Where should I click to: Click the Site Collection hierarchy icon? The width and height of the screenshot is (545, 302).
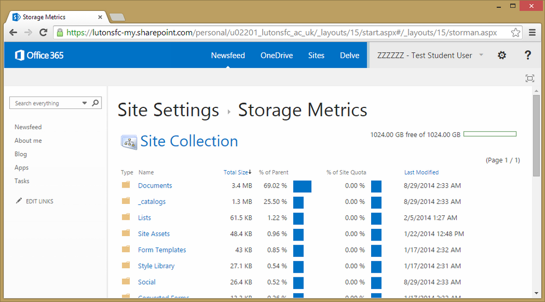[129, 142]
